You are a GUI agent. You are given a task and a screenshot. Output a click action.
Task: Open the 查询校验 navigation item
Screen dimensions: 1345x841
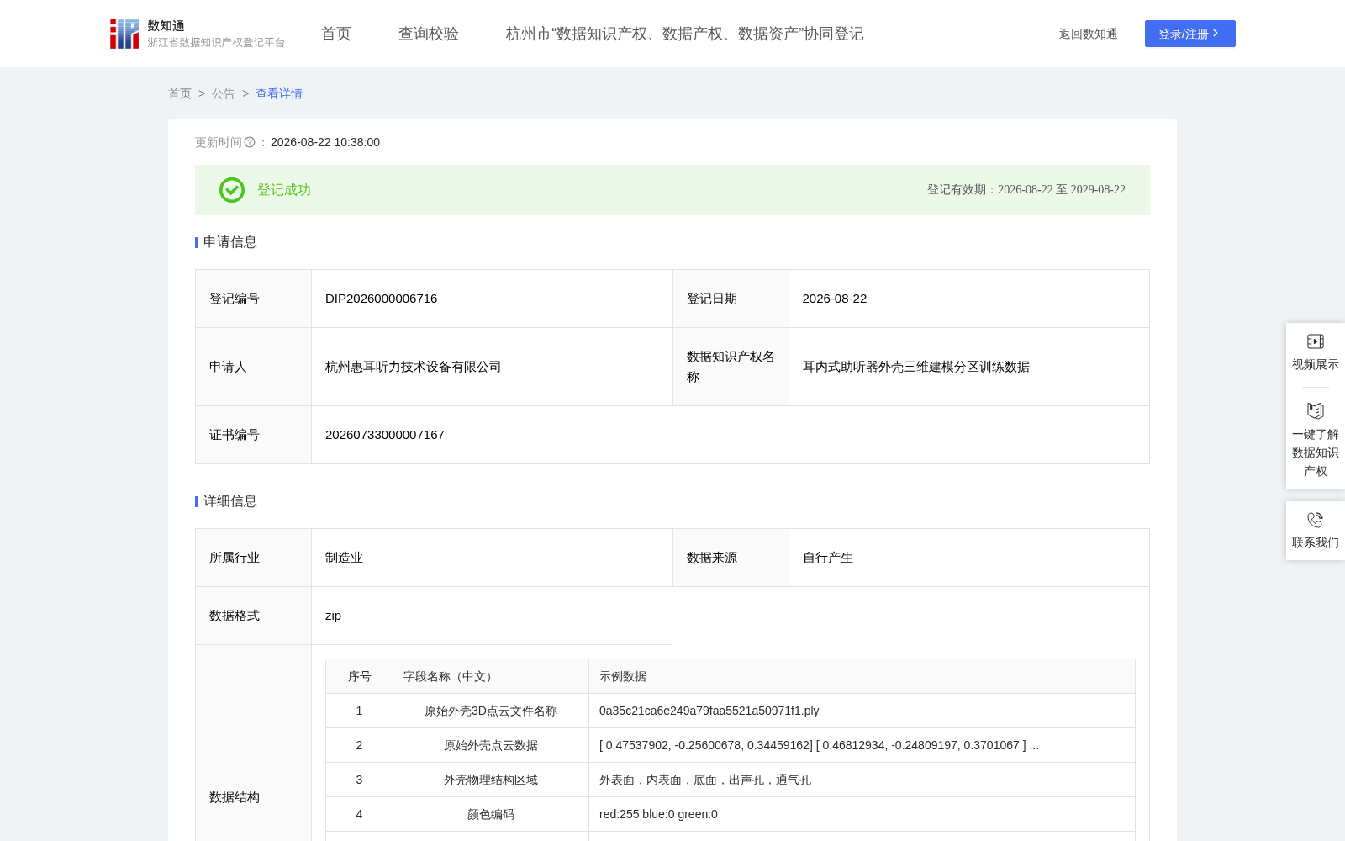(x=429, y=34)
